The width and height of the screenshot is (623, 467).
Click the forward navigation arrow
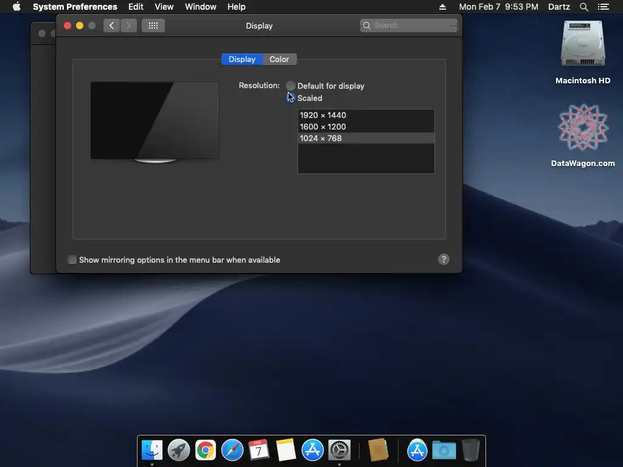coord(128,26)
